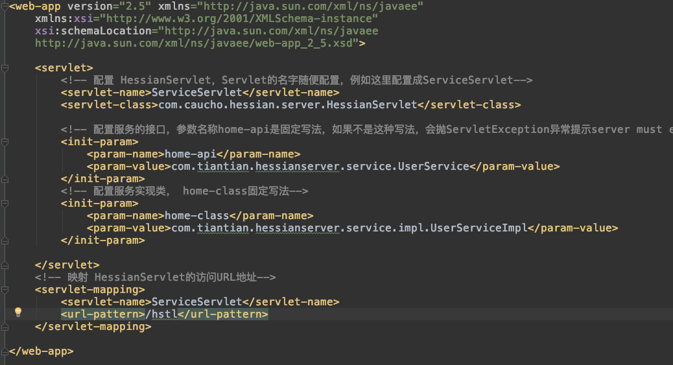This screenshot has width=673, height=365.
Task: Click ServiceServlet inside the servlet block
Action: [197, 92]
